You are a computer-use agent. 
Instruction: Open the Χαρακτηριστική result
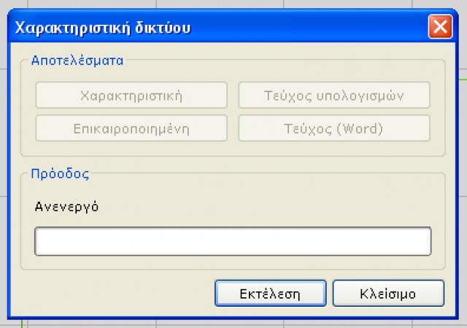[131, 96]
